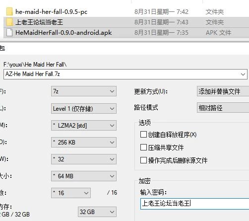Open archive name AZ-He Maid Her Fall.7z dropdown arrow
Viewport: 249px width, 221px height.
(243, 74)
